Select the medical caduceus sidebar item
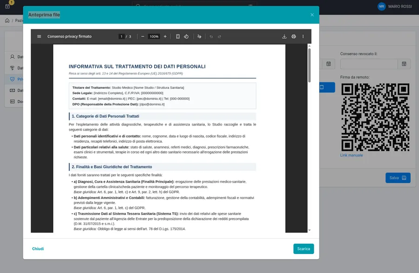 [x=12, y=68]
